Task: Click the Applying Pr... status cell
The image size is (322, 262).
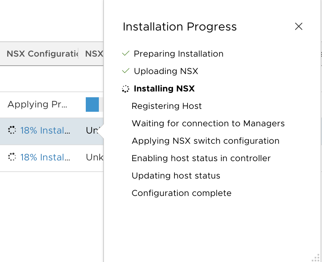Action: [x=37, y=105]
